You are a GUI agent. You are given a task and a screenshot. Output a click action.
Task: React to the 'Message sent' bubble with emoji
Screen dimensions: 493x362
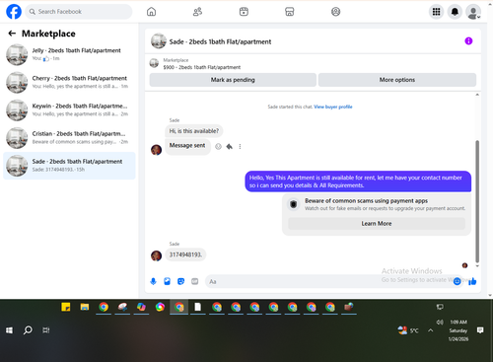click(218, 146)
